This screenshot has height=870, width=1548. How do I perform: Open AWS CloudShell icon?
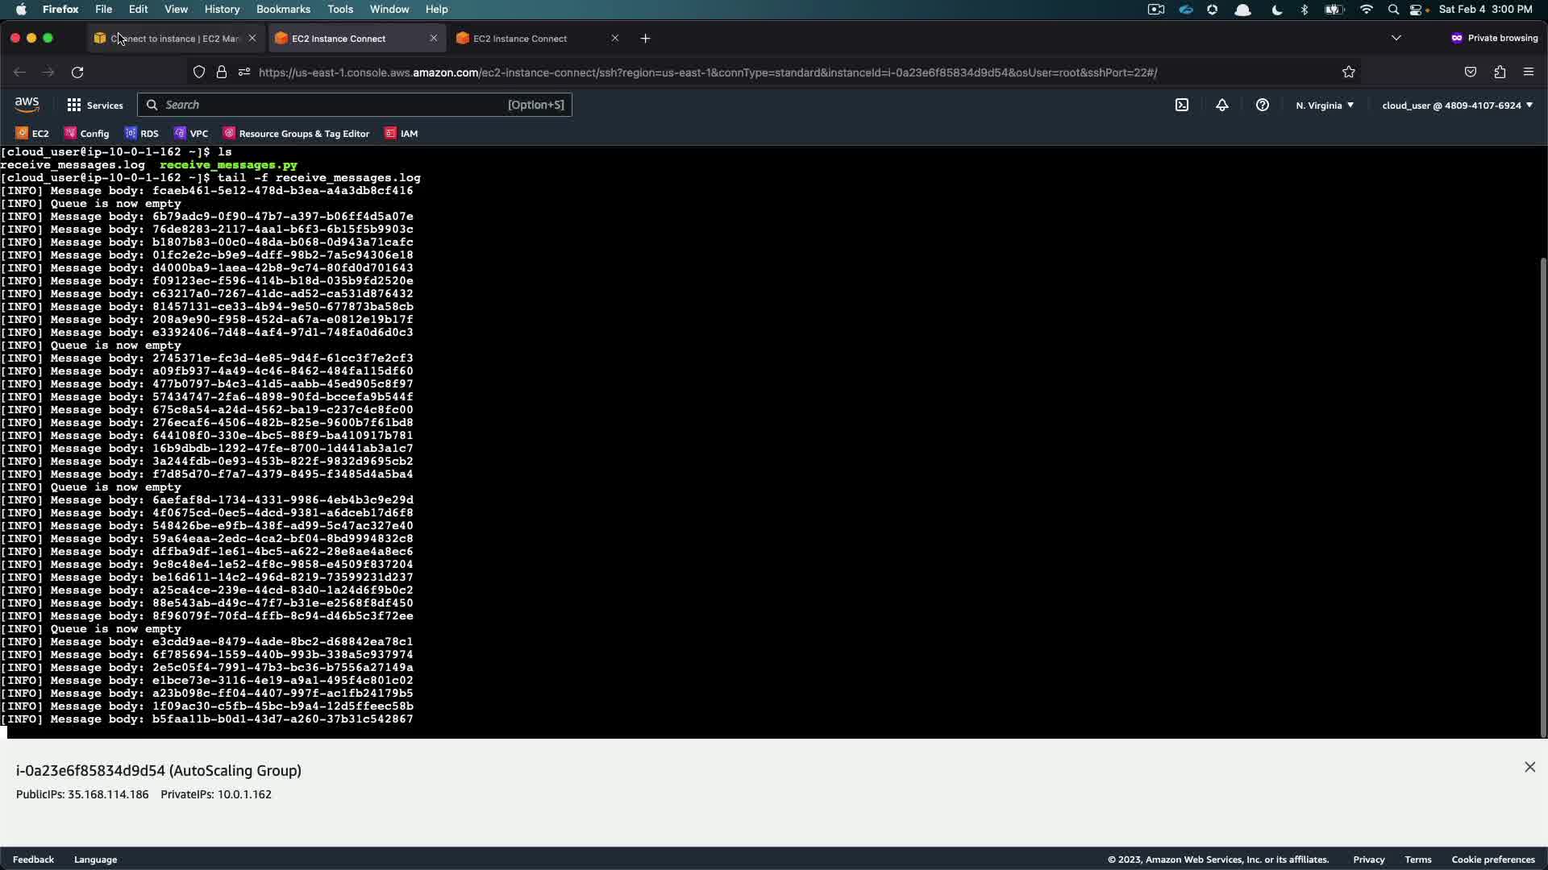point(1181,105)
